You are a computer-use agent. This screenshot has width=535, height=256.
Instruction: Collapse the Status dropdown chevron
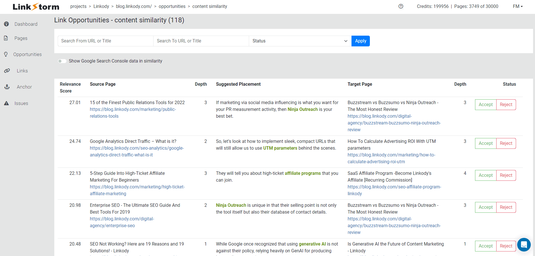346,41
